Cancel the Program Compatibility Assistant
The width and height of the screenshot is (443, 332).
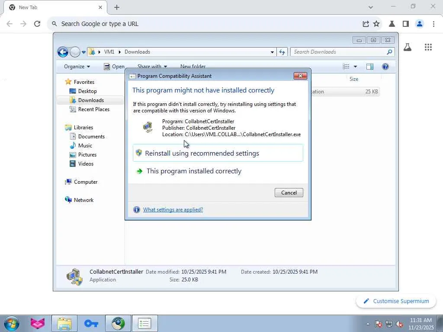point(289,192)
